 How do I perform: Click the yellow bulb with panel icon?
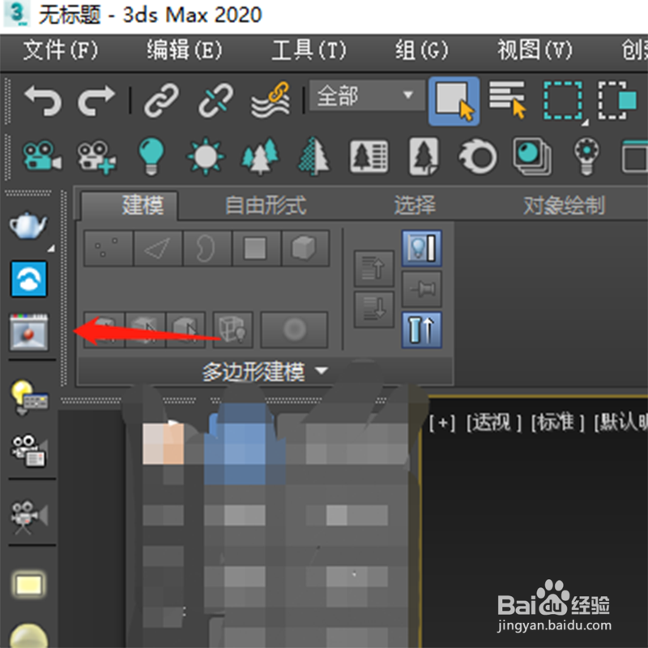[30, 398]
